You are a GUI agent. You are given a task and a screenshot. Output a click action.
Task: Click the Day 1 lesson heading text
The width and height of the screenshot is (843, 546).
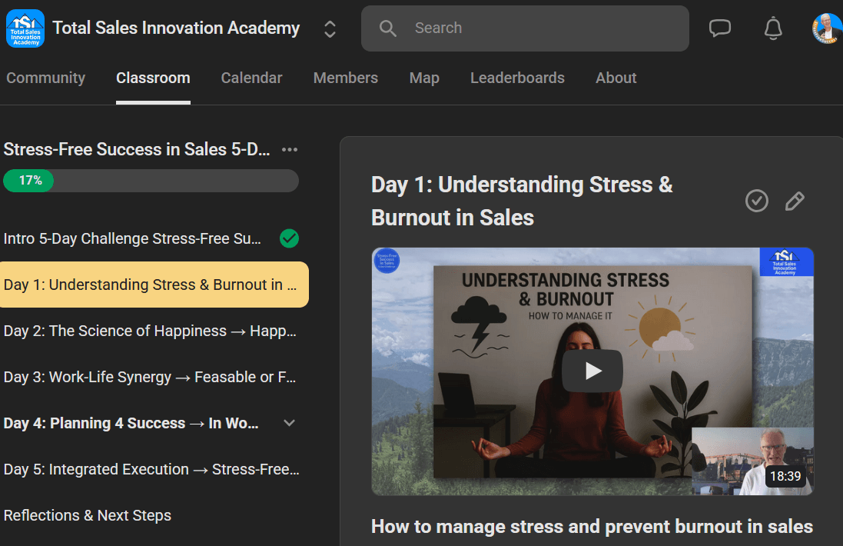tap(522, 201)
